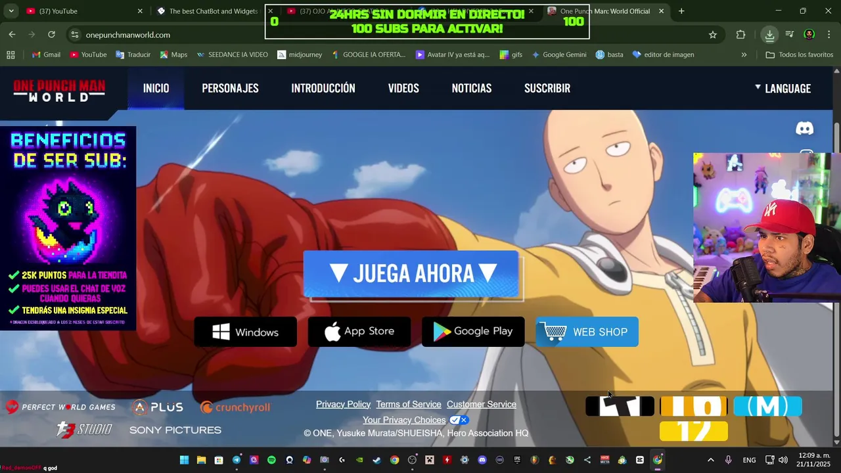Open the Maps bookmark

coord(173,55)
